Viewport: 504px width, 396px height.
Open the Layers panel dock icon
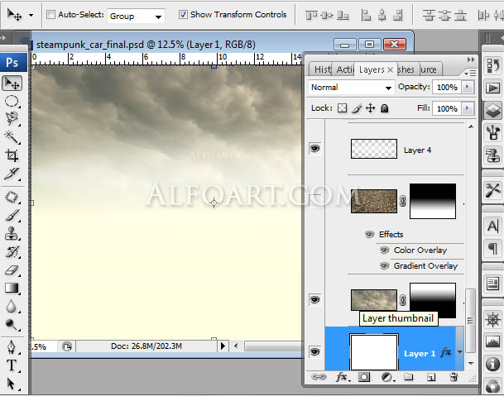point(492,110)
